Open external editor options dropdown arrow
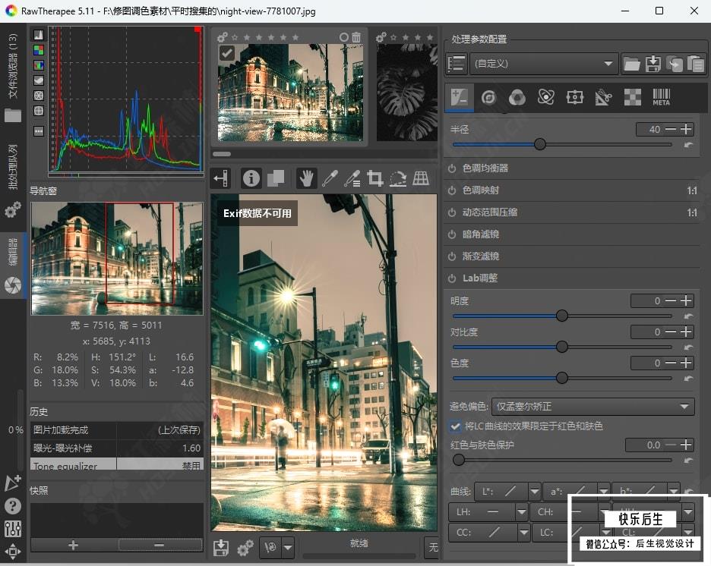This screenshot has width=711, height=566. 288,548
